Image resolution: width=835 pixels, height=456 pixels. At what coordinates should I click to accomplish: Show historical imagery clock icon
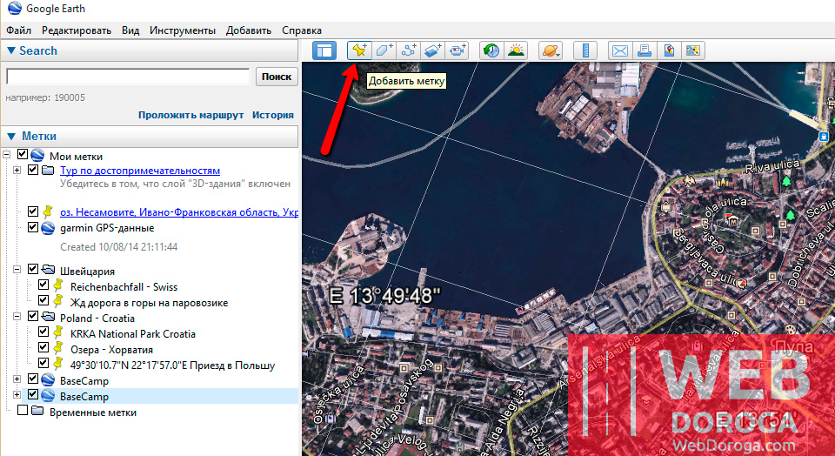[491, 50]
